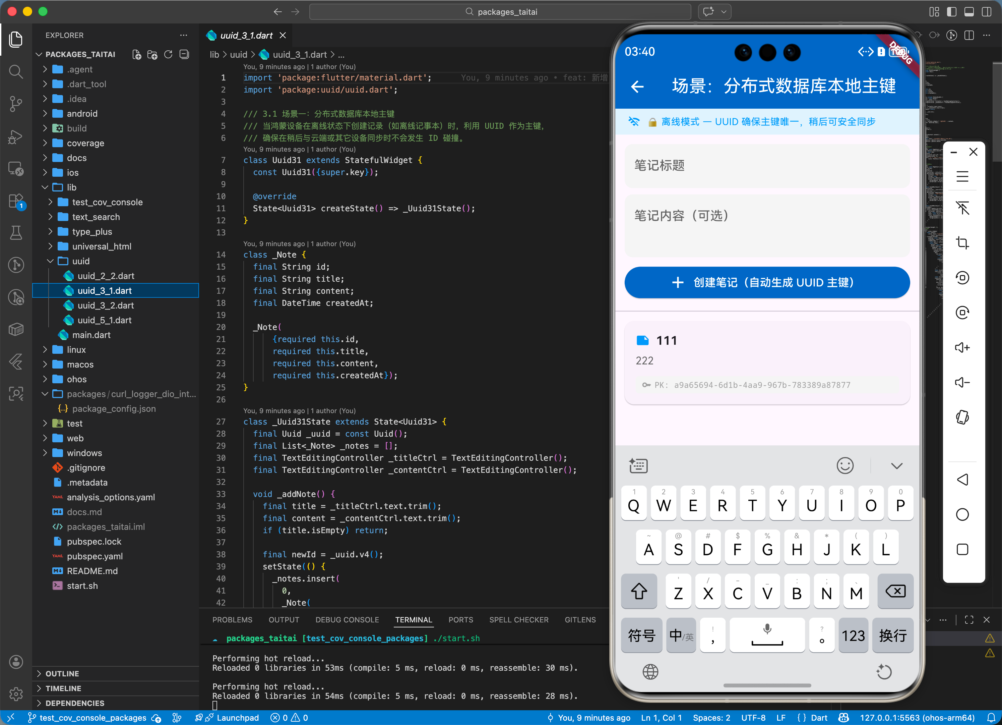Expand the android folder
Viewport: 1002px width, 725px height.
[82, 114]
